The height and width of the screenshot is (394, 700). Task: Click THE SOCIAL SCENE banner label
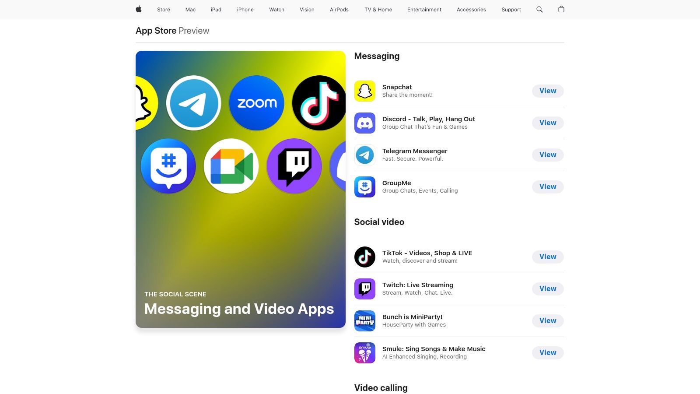click(x=175, y=294)
